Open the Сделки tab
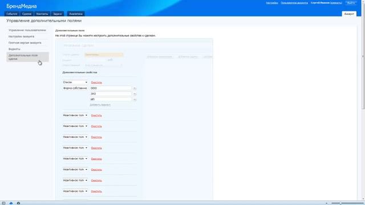Image resolution: width=365 pixels, height=205 pixels. 27,14
